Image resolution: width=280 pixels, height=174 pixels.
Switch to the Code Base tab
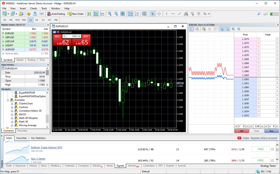coord(149,166)
